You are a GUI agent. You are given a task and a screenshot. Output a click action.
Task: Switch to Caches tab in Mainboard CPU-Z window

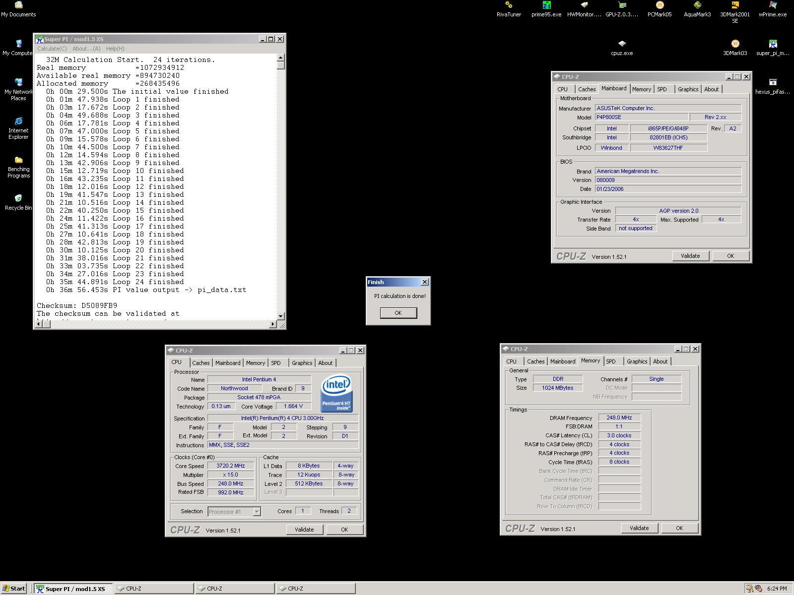pos(587,89)
